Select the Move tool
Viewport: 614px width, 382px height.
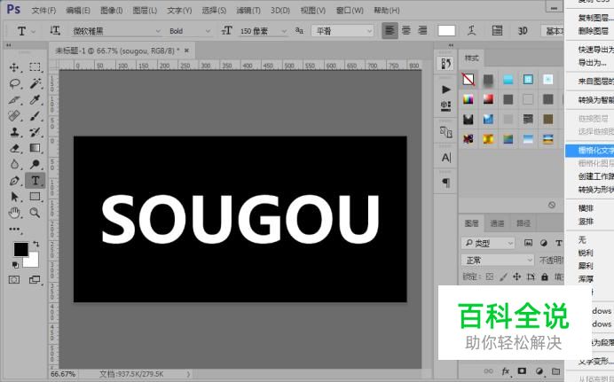(x=14, y=67)
